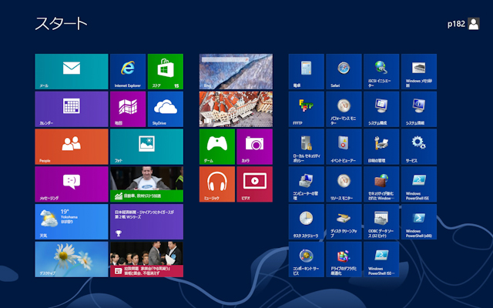Open the People tile
The image size is (493, 308).
pyautogui.click(x=72, y=147)
